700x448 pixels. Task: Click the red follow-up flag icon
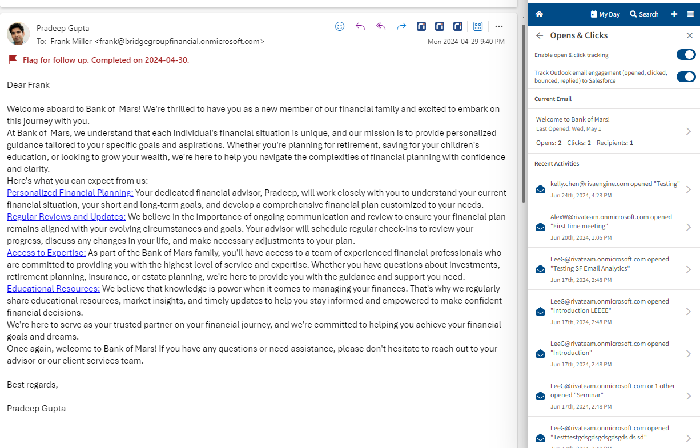[x=13, y=59]
